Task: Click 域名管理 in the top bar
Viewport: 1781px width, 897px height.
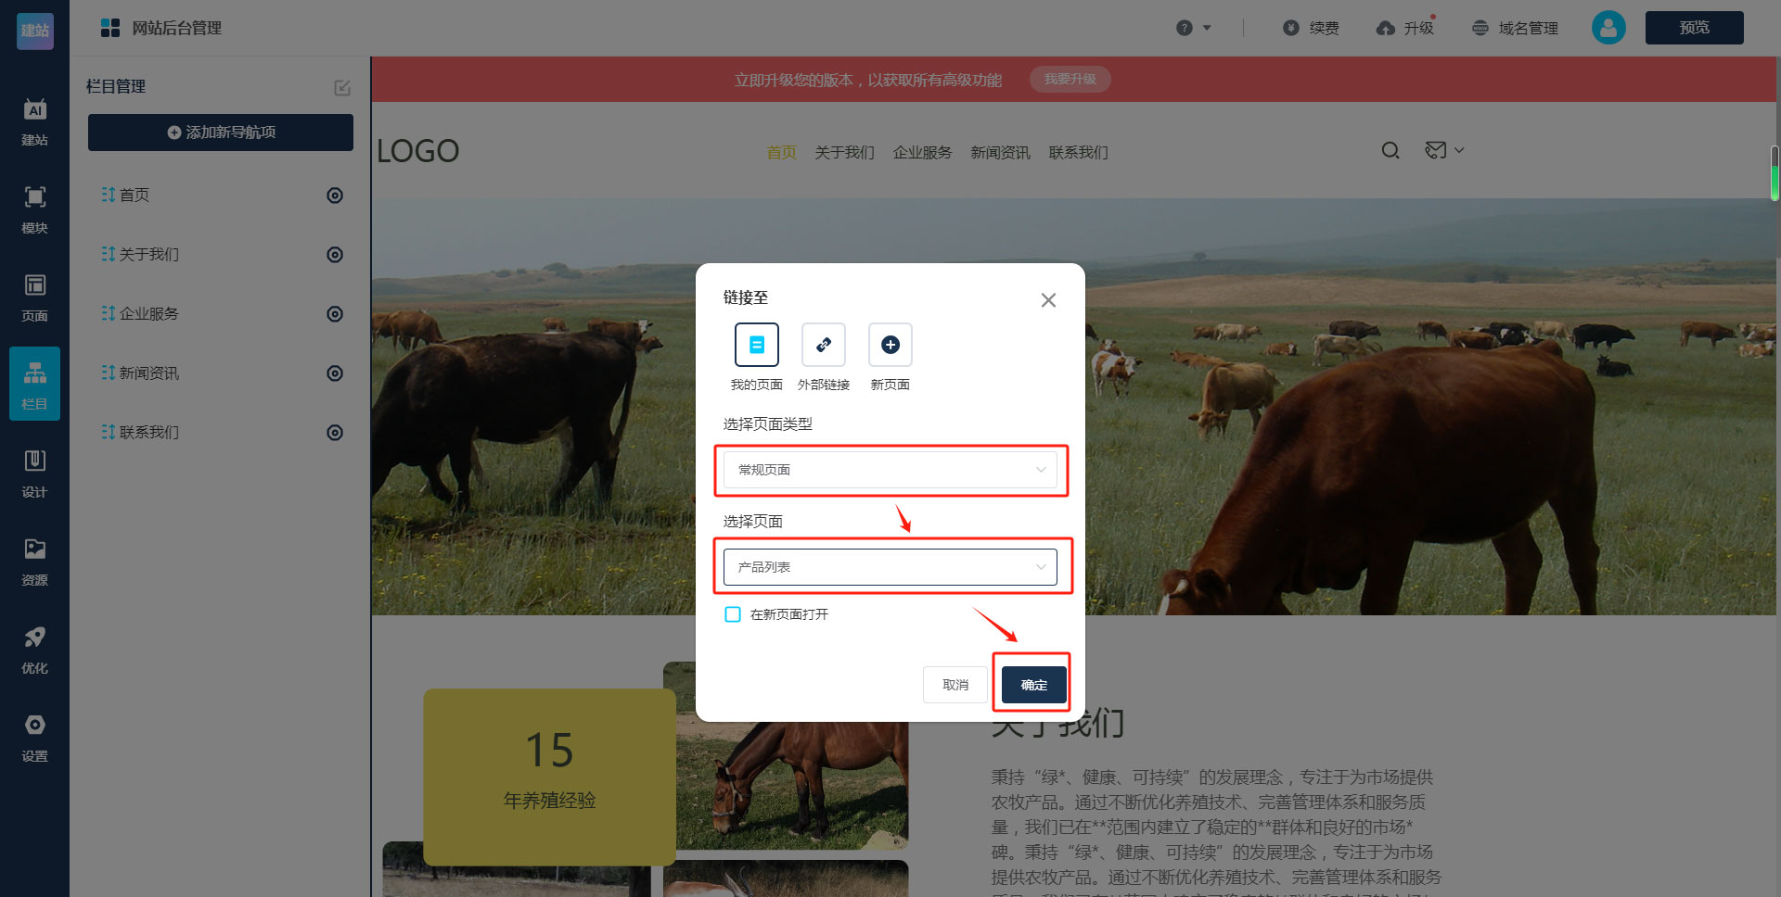Action: tap(1515, 28)
